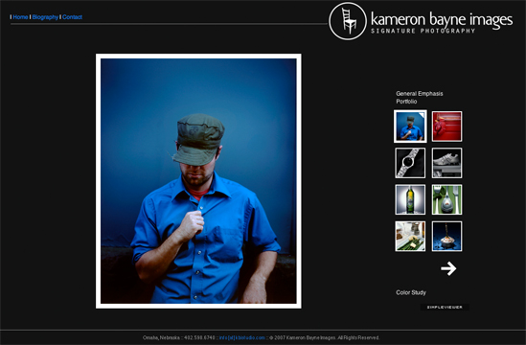The height and width of the screenshot is (345, 526).
Task: Click the SimpleViewer badge
Action: (445, 307)
